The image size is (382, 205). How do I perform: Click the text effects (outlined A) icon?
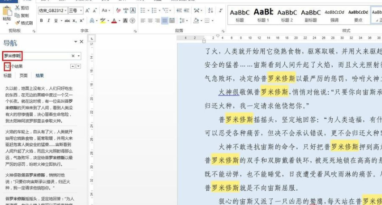click(92, 21)
